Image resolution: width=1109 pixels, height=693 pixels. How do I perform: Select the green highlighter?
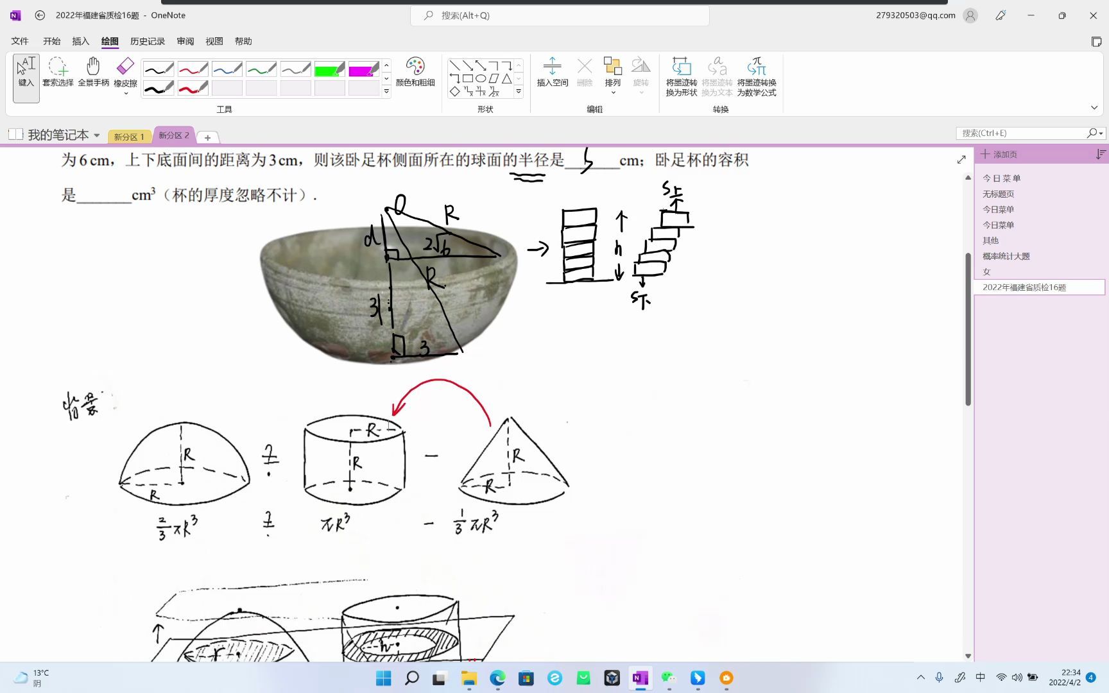tap(330, 69)
